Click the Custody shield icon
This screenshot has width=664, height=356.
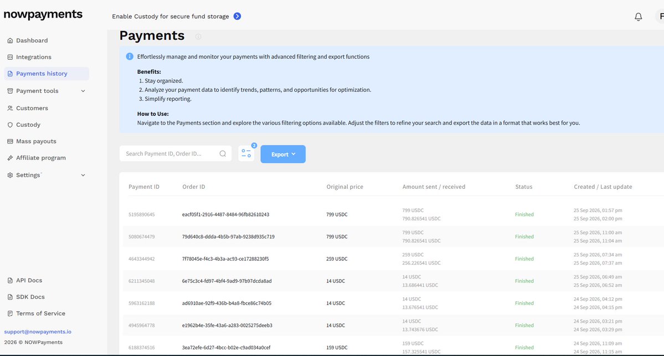[x=10, y=125]
